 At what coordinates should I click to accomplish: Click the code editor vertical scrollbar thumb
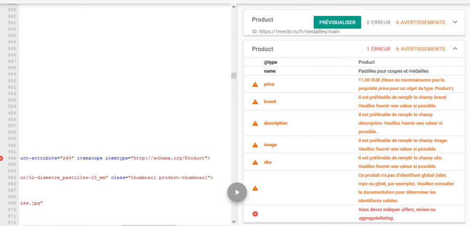point(233,76)
